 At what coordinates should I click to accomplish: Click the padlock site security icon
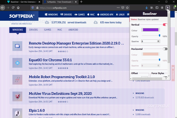point(37,8)
